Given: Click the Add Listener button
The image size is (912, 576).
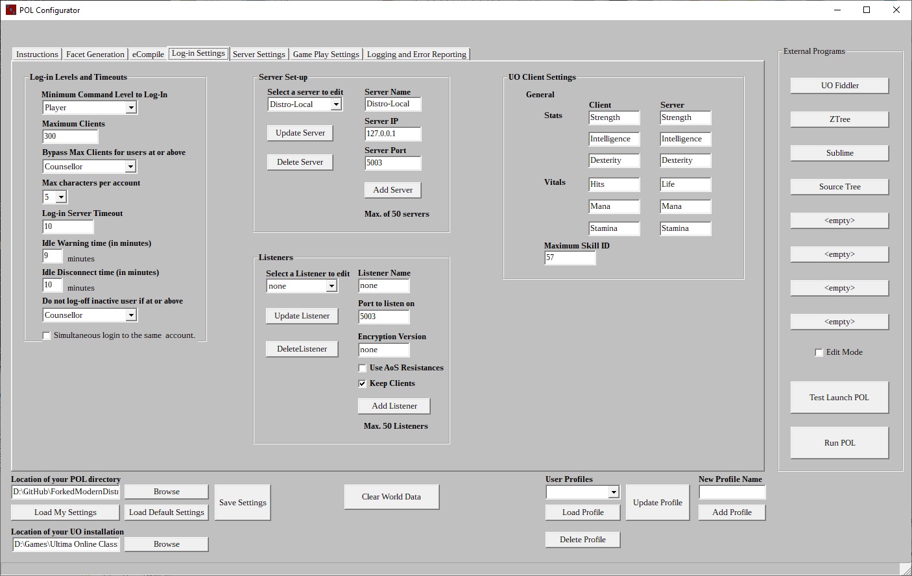Looking at the screenshot, I should [394, 406].
